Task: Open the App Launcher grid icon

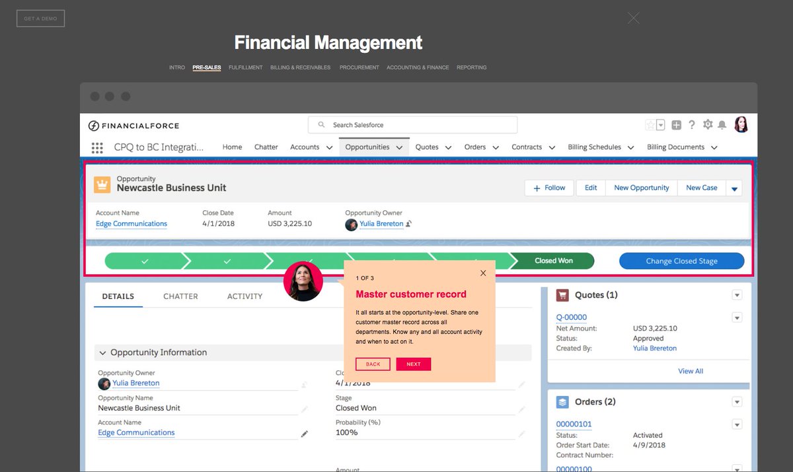Action: (97, 147)
